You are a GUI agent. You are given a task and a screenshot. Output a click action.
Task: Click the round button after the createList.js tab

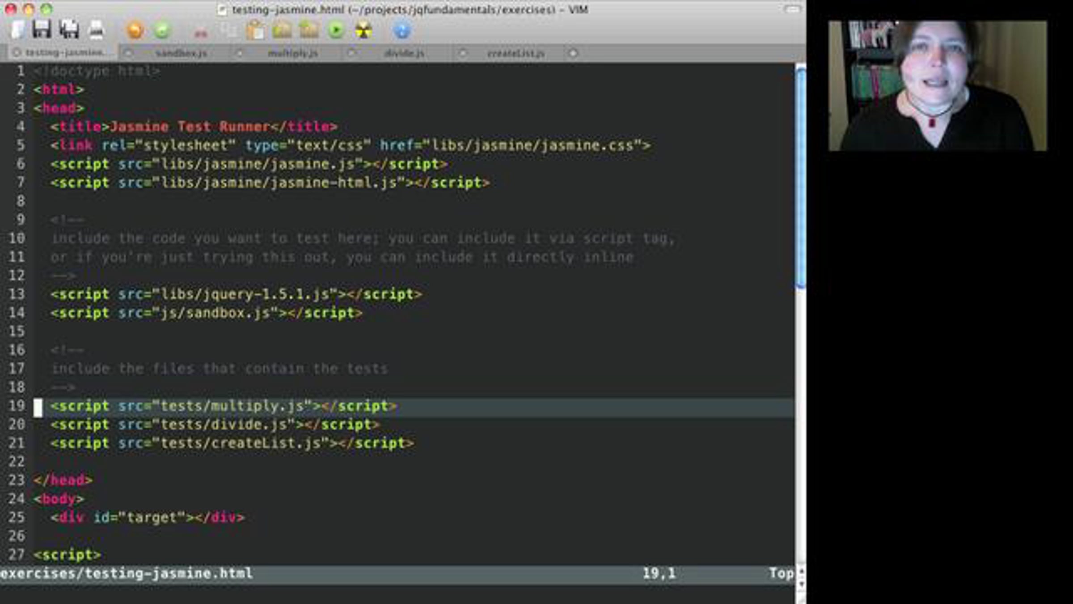coord(573,53)
